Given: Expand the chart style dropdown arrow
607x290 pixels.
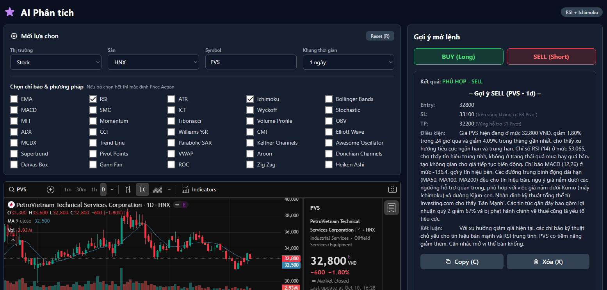Looking at the screenshot, I should tap(169, 189).
